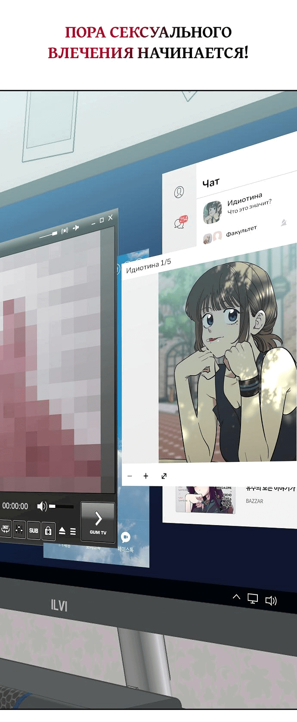Click the video call FaceTalk icon

(126, 537)
